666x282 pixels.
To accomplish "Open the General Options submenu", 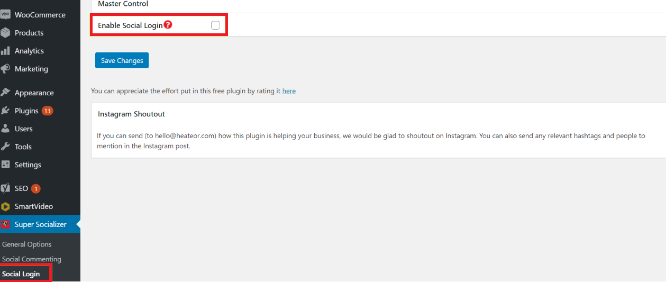I will tap(27, 244).
